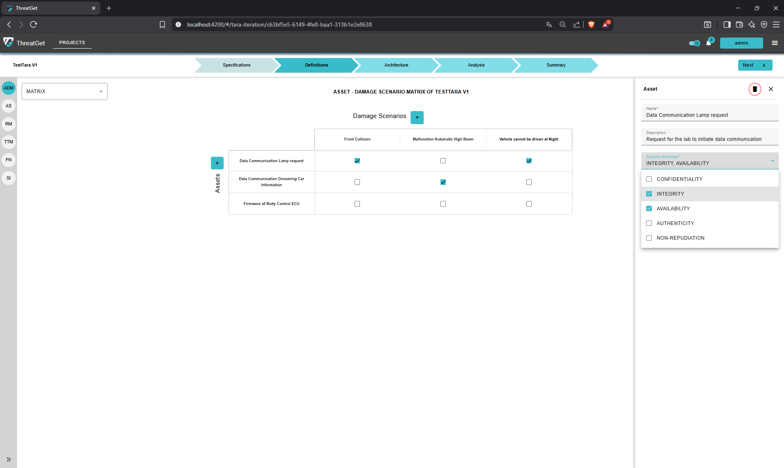
Task: Select the ADM avatar in the sidebar
Action: click(x=8, y=87)
